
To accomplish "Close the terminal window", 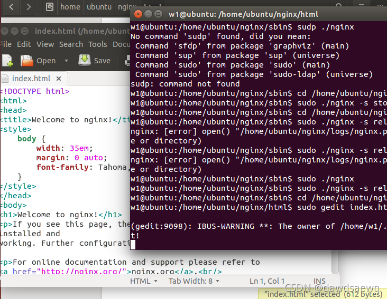I will pos(138,14).
